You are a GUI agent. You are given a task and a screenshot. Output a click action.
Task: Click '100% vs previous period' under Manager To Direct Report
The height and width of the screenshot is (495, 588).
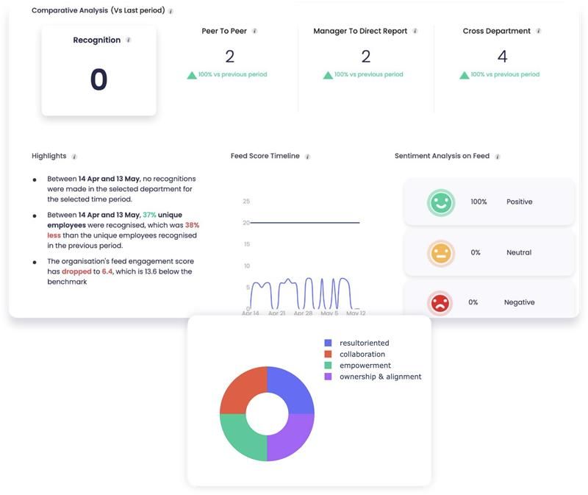[x=369, y=74]
